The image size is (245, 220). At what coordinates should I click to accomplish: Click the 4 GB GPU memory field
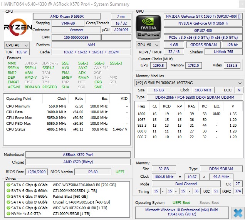tap(174, 45)
